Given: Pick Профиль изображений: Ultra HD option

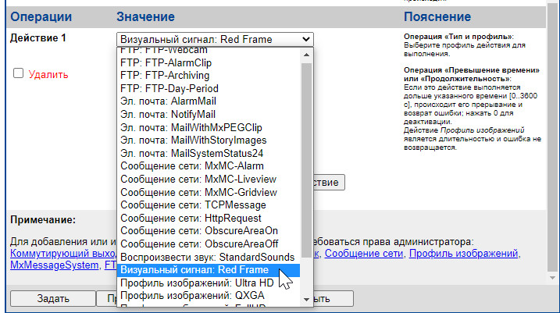Looking at the screenshot, I should click(209, 283).
